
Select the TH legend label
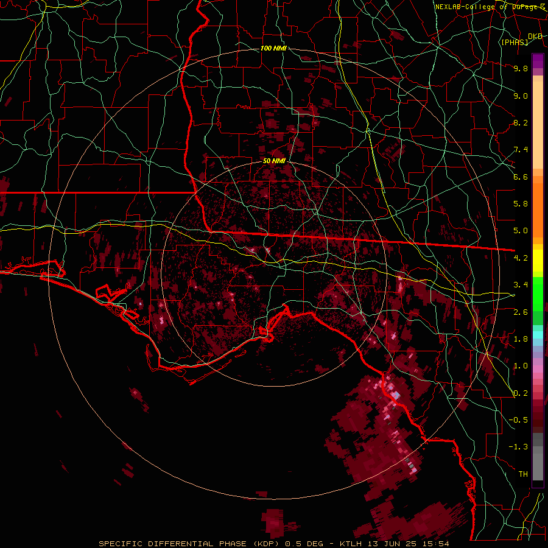click(523, 474)
